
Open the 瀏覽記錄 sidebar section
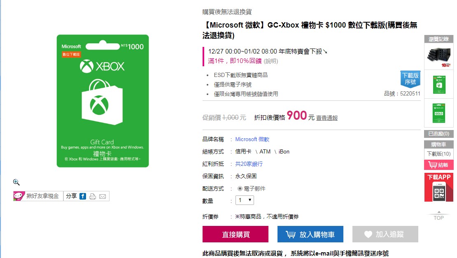pos(438,40)
